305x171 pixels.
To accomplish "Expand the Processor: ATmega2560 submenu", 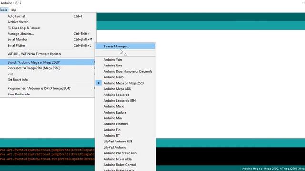I will (x=48, y=68).
